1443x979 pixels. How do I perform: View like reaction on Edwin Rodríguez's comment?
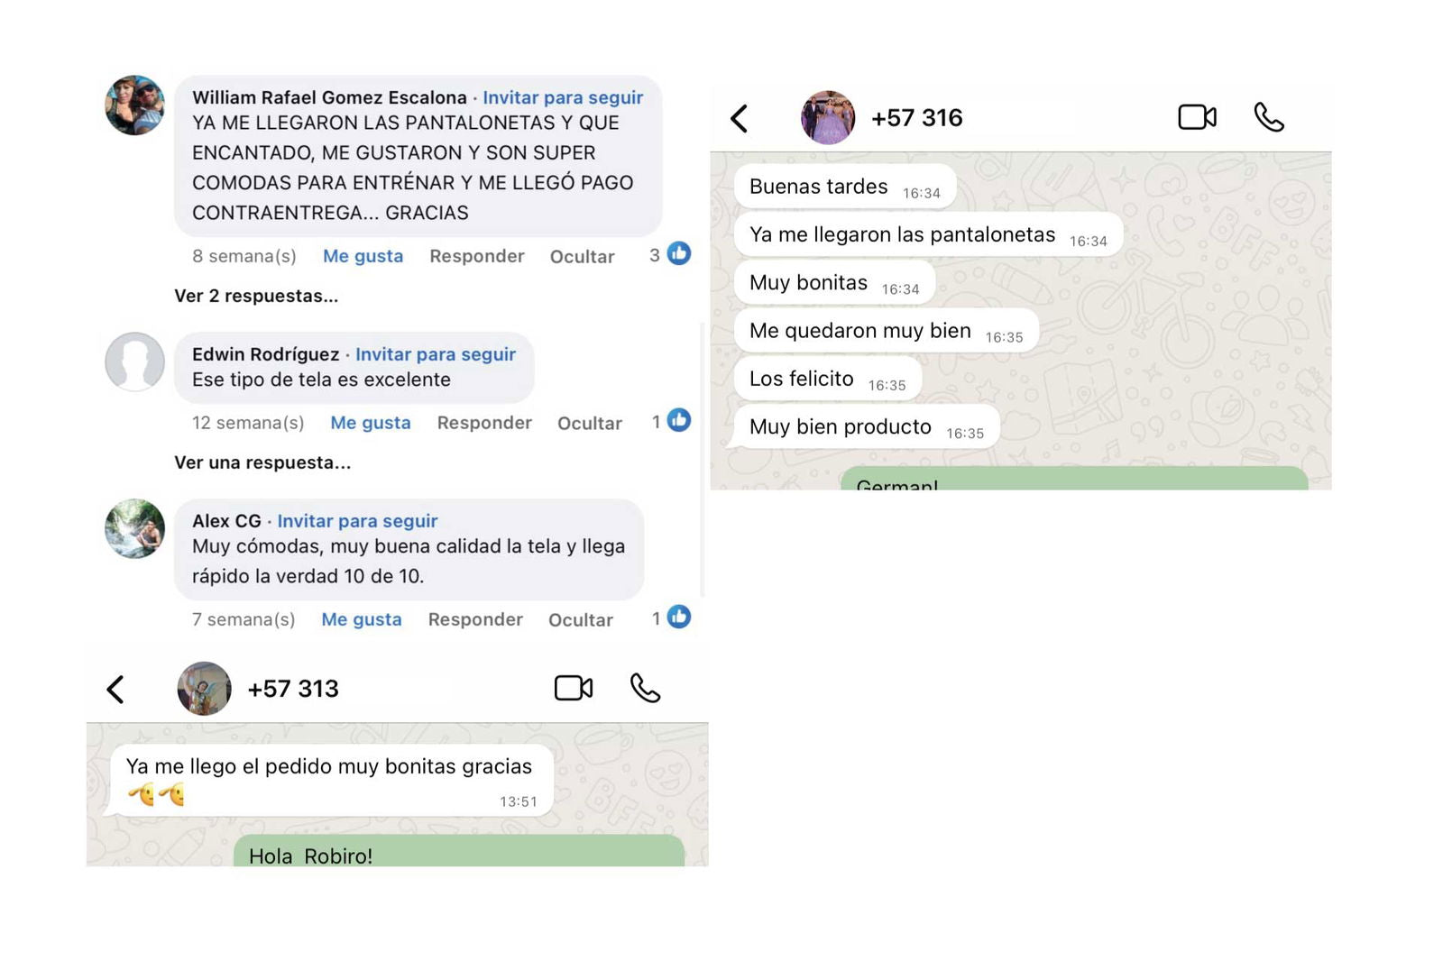(x=671, y=421)
